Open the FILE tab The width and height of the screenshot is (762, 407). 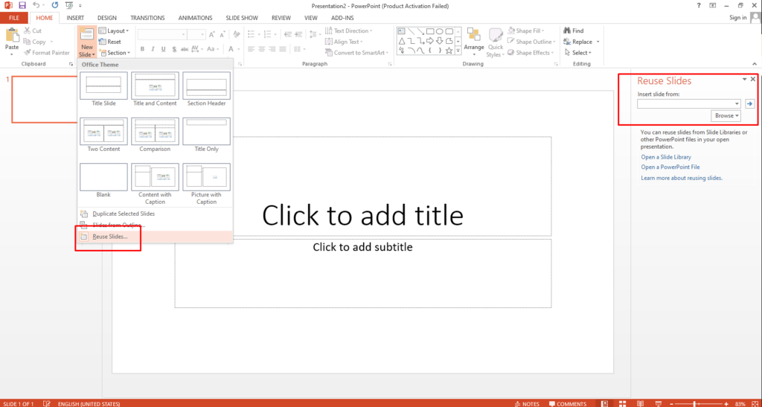(14, 18)
